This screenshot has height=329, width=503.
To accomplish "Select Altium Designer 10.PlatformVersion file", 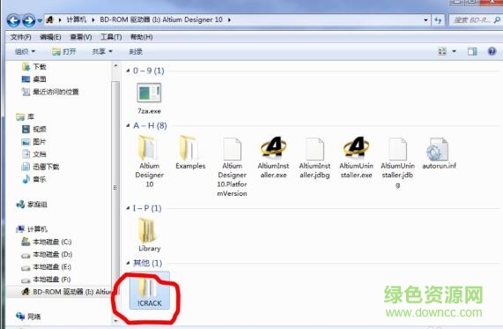I will [232, 167].
